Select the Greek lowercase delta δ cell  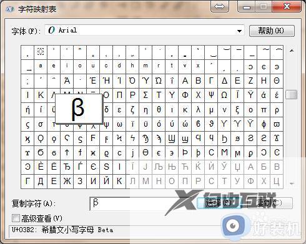point(106,110)
